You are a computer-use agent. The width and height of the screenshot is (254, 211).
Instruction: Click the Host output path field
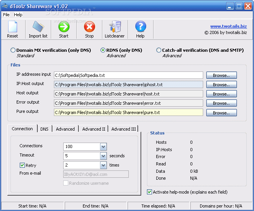(128, 94)
